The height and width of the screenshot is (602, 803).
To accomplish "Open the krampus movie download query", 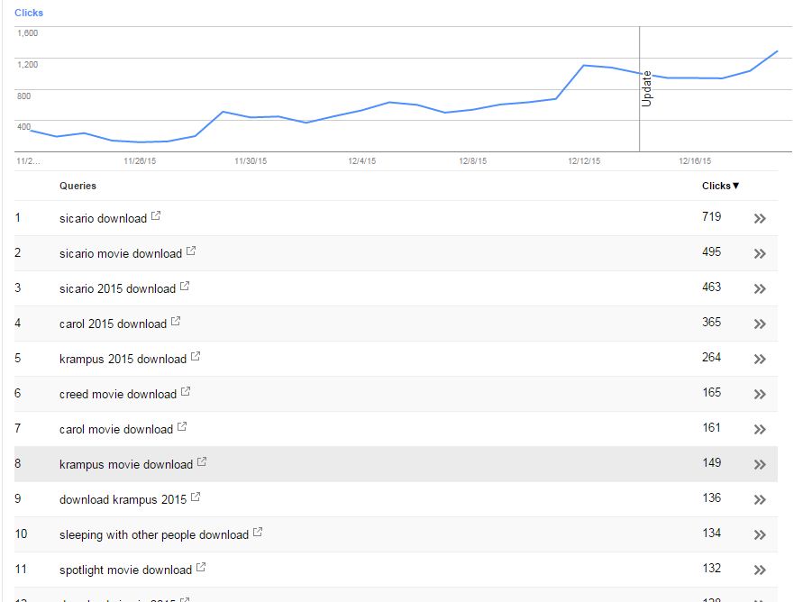I will 126,465.
